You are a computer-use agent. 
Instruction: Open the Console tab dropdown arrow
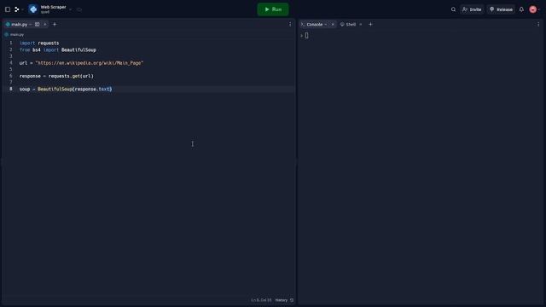[x=326, y=25]
